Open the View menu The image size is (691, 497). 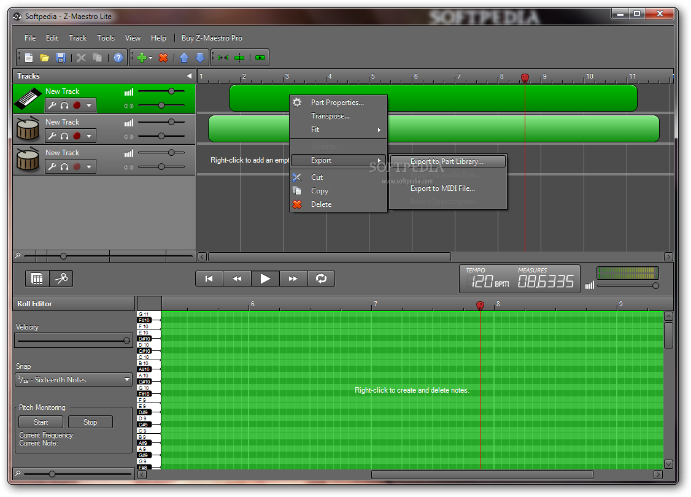coord(133,38)
